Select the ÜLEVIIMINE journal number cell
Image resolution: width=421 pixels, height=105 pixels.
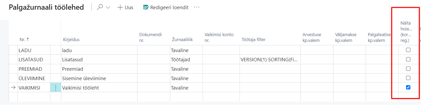pyautogui.click(x=34, y=78)
